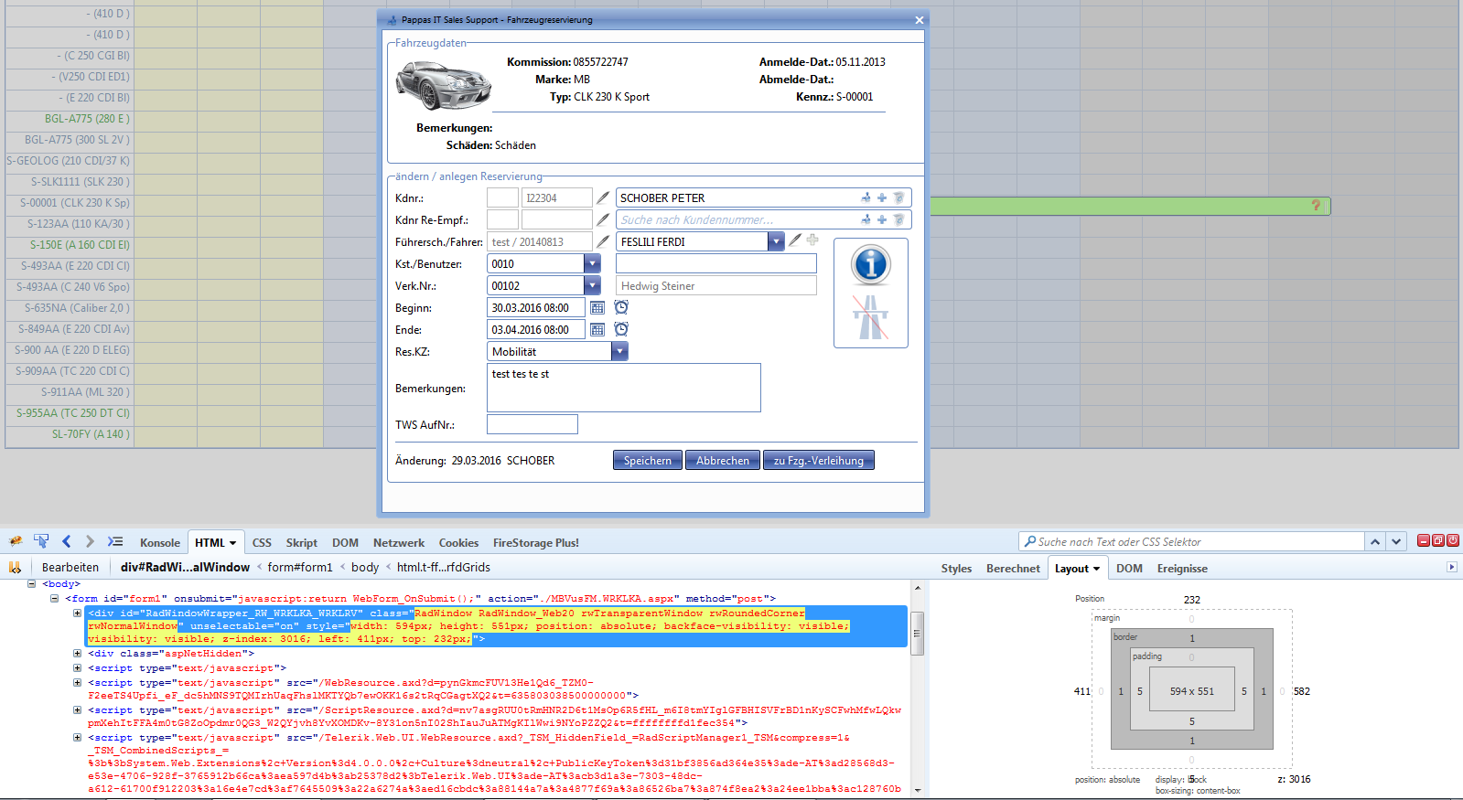Click pencil icon beside test / 20140813 field
Viewport: 1463px width, 800px height.
tap(603, 241)
